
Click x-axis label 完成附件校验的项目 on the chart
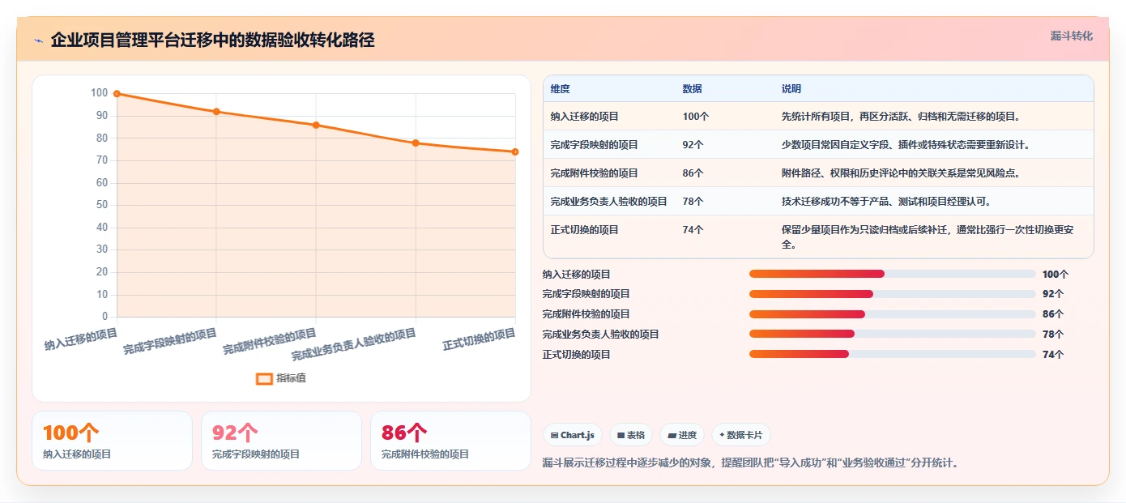pyautogui.click(x=270, y=342)
